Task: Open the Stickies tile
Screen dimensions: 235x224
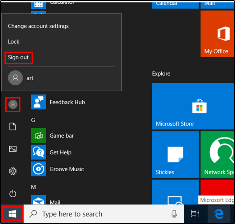Action: [x=175, y=155]
